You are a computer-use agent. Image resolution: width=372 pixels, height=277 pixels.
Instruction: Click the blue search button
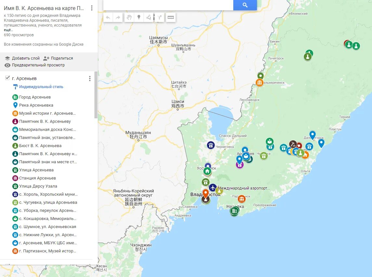[x=245, y=5]
